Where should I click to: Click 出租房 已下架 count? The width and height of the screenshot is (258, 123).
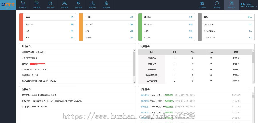(x=191, y=37)
